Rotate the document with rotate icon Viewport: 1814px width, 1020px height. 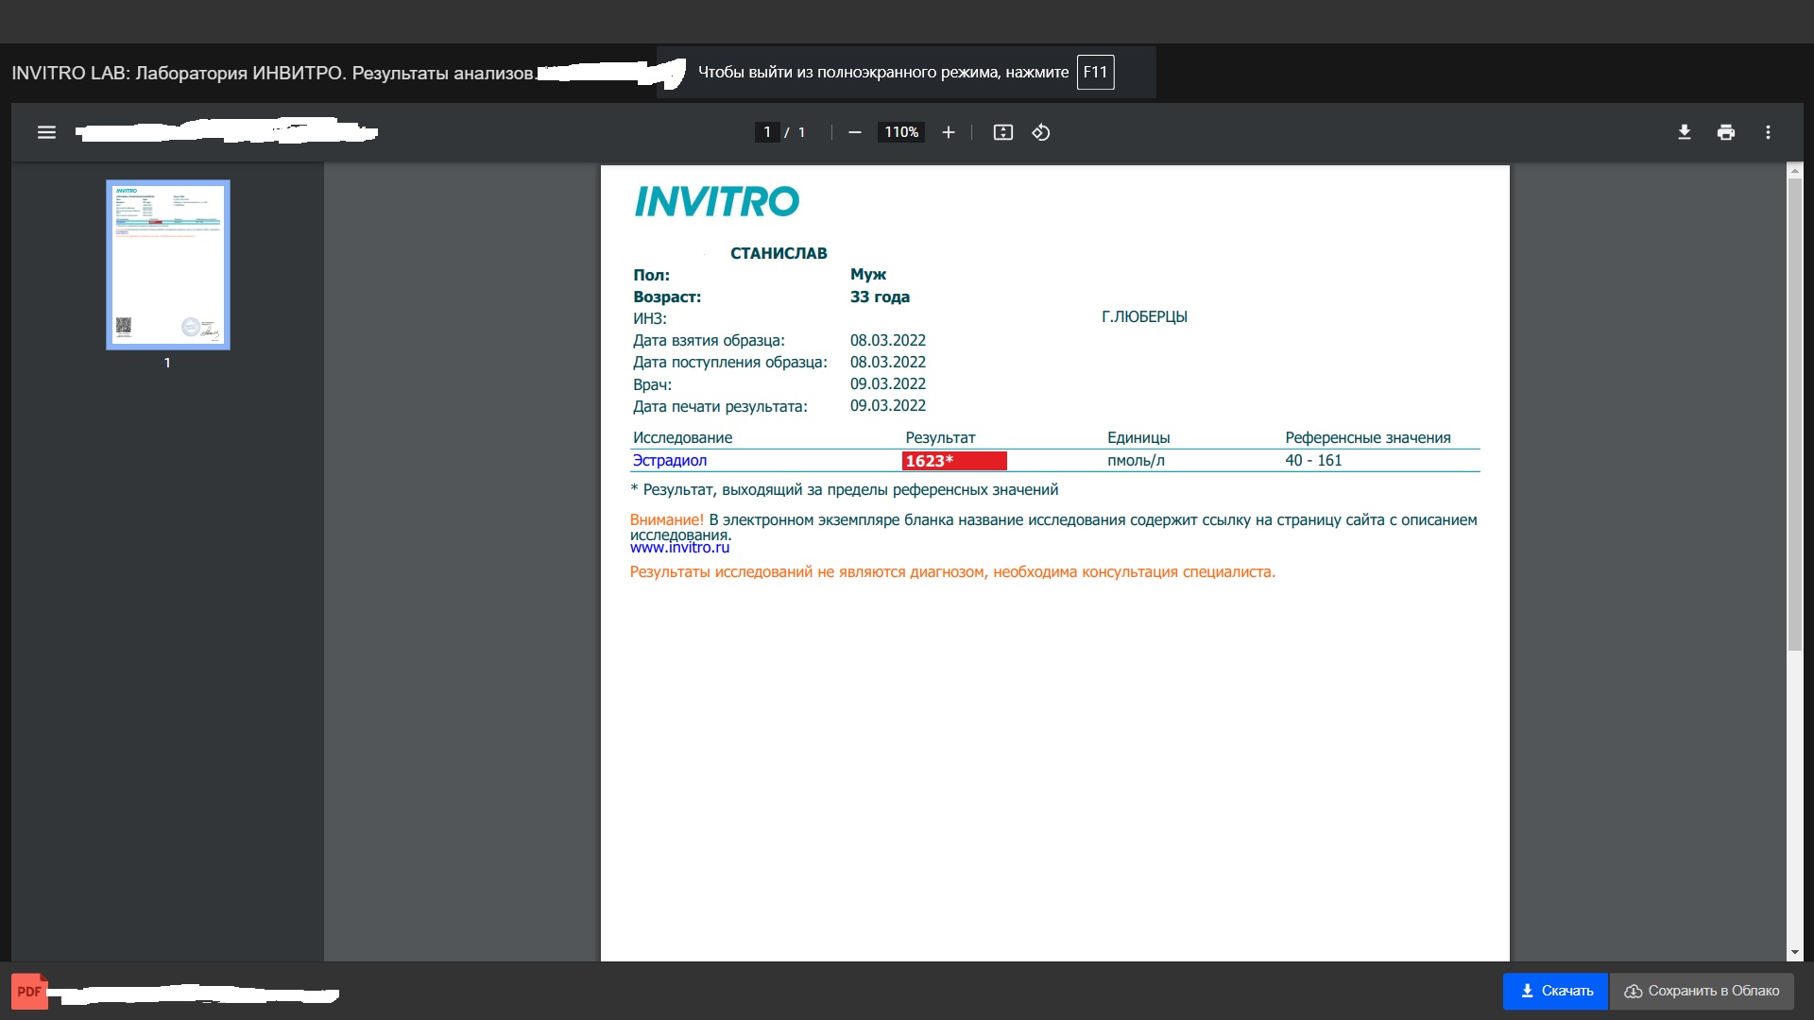point(1041,132)
